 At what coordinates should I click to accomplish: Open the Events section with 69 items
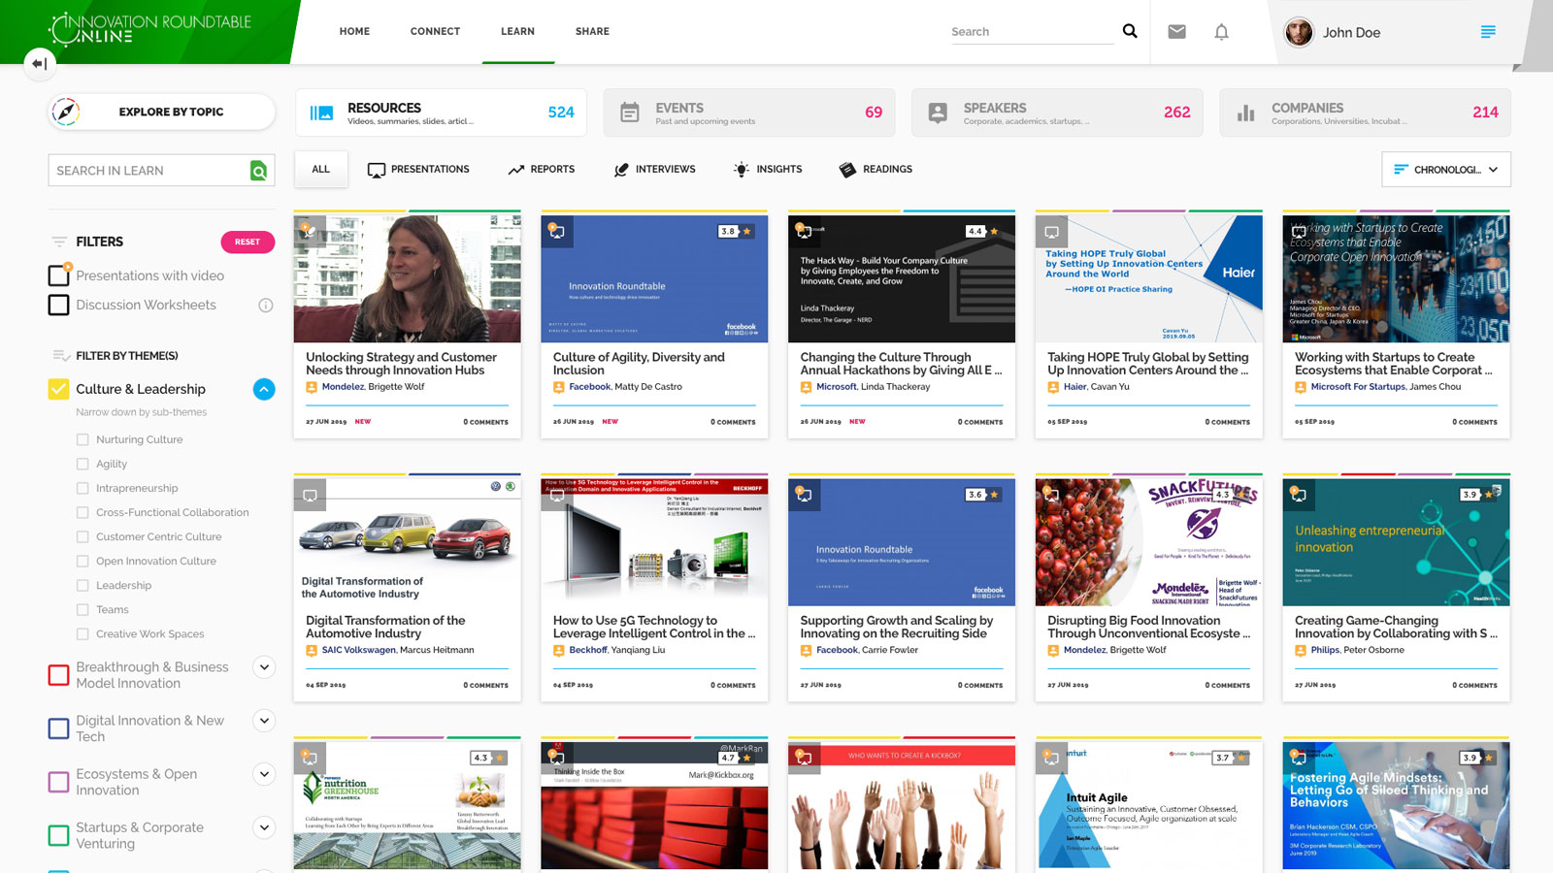click(x=751, y=113)
